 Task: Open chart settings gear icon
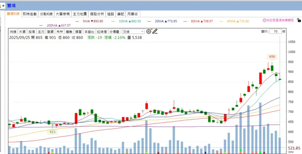(x=149, y=31)
